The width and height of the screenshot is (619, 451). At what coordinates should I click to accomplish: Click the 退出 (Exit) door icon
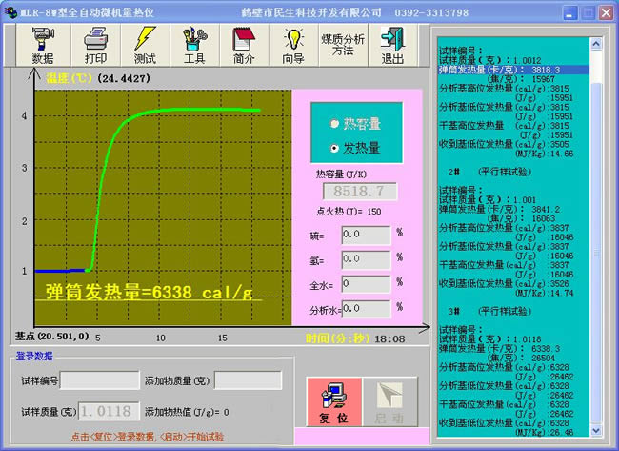(x=391, y=45)
